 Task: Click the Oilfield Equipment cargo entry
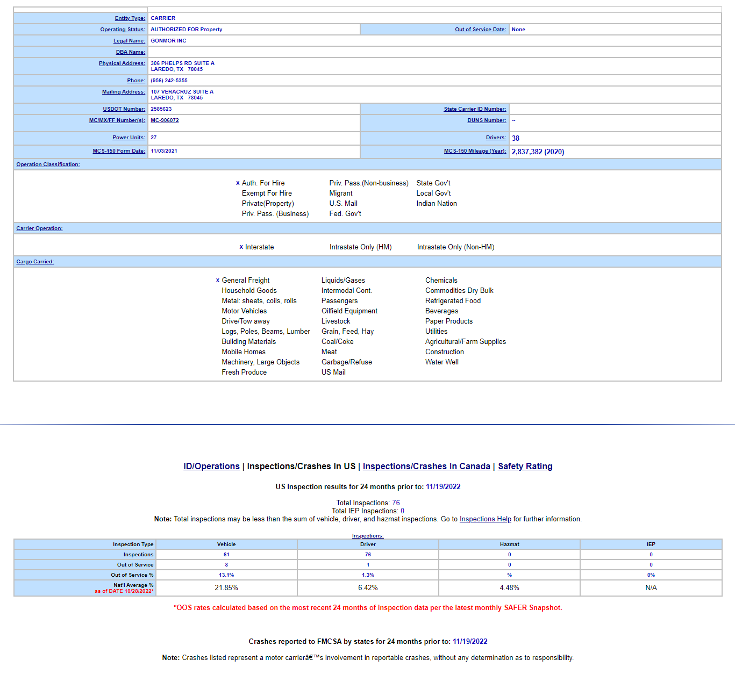coord(349,311)
